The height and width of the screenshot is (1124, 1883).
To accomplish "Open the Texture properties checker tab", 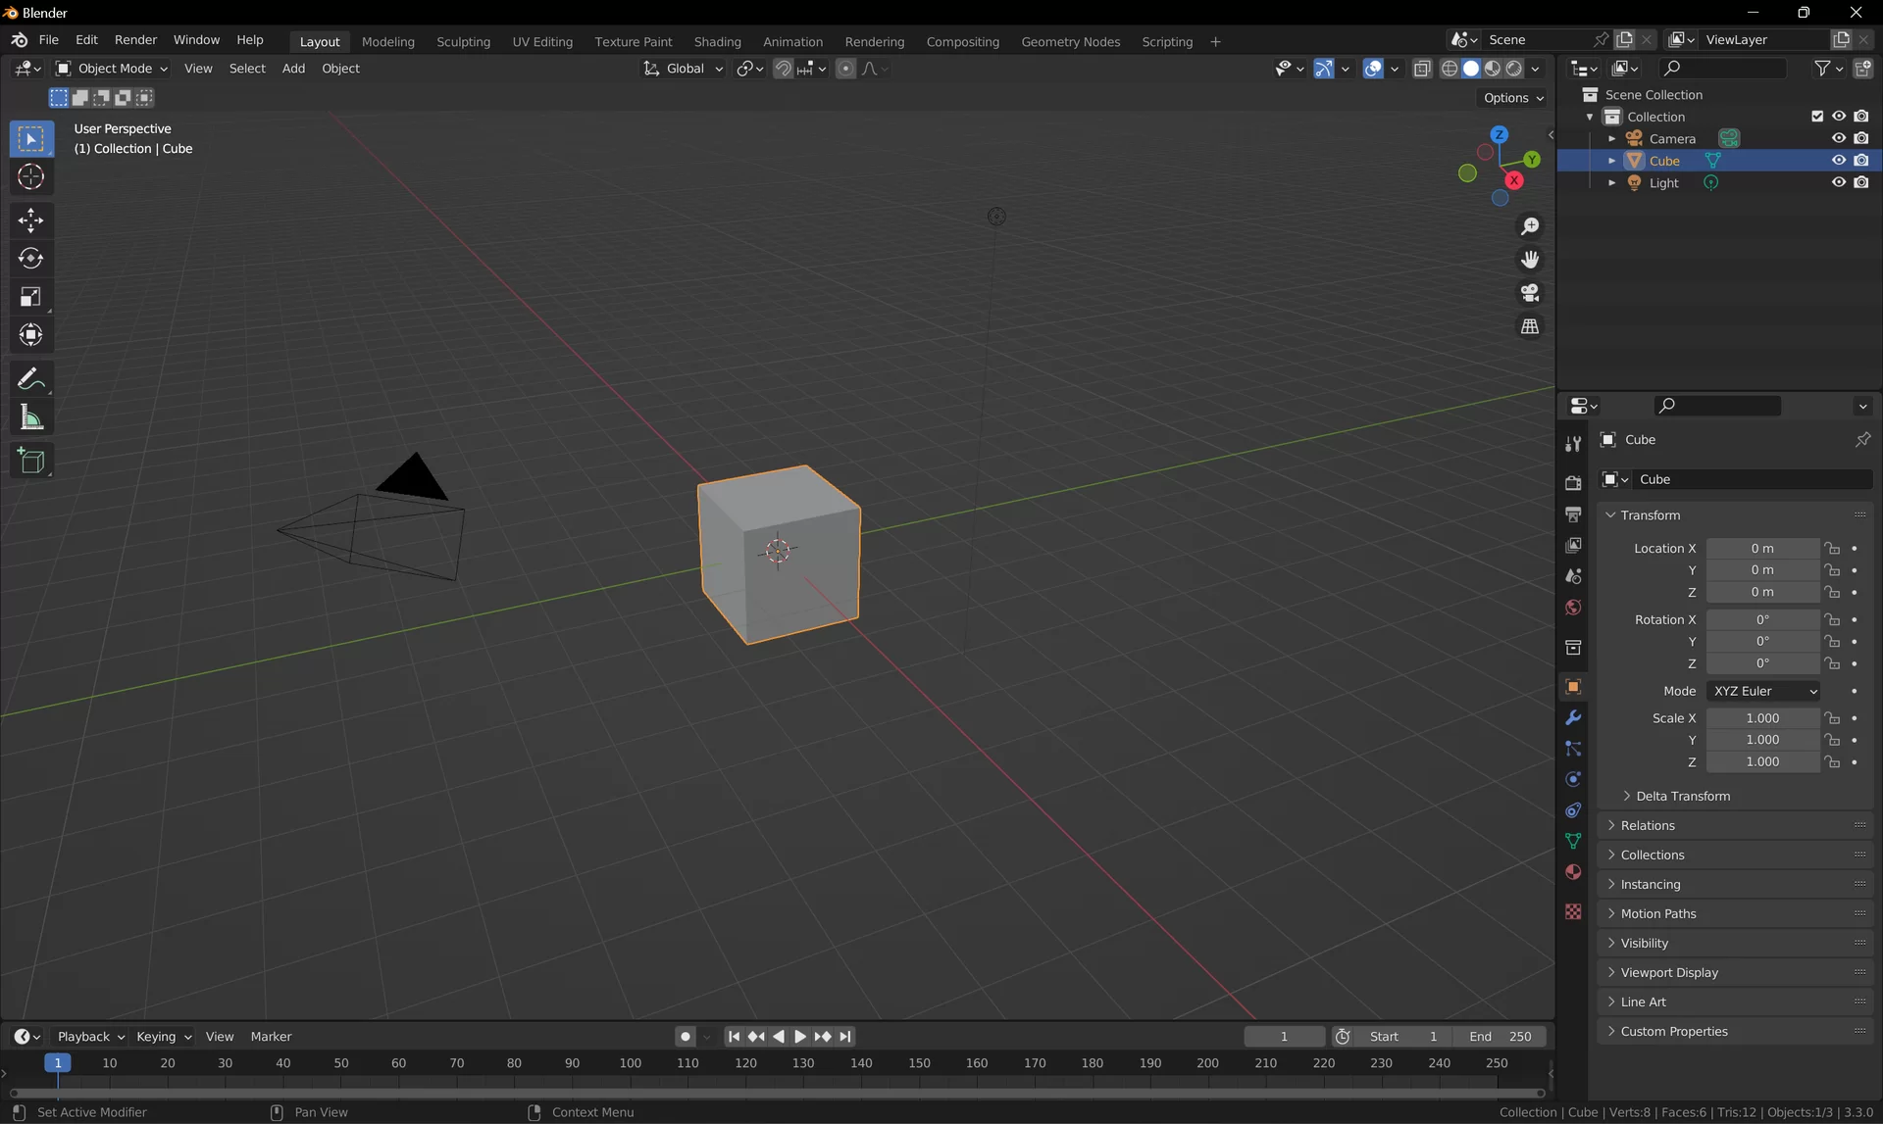I will coord(1573,911).
